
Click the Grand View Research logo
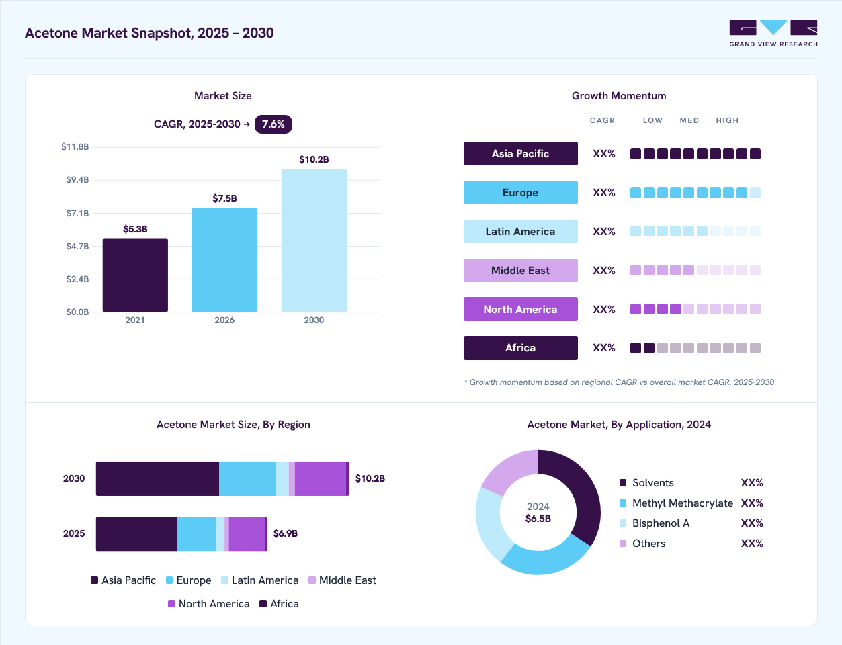[773, 34]
